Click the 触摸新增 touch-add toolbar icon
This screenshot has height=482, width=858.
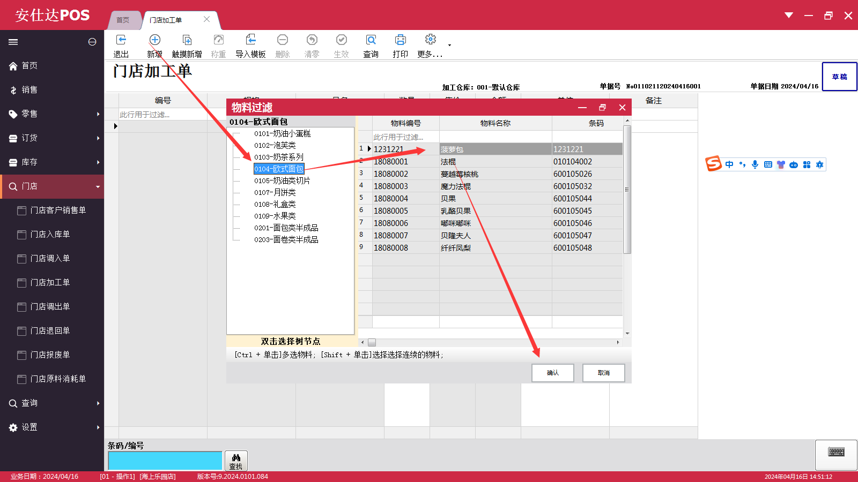point(187,40)
